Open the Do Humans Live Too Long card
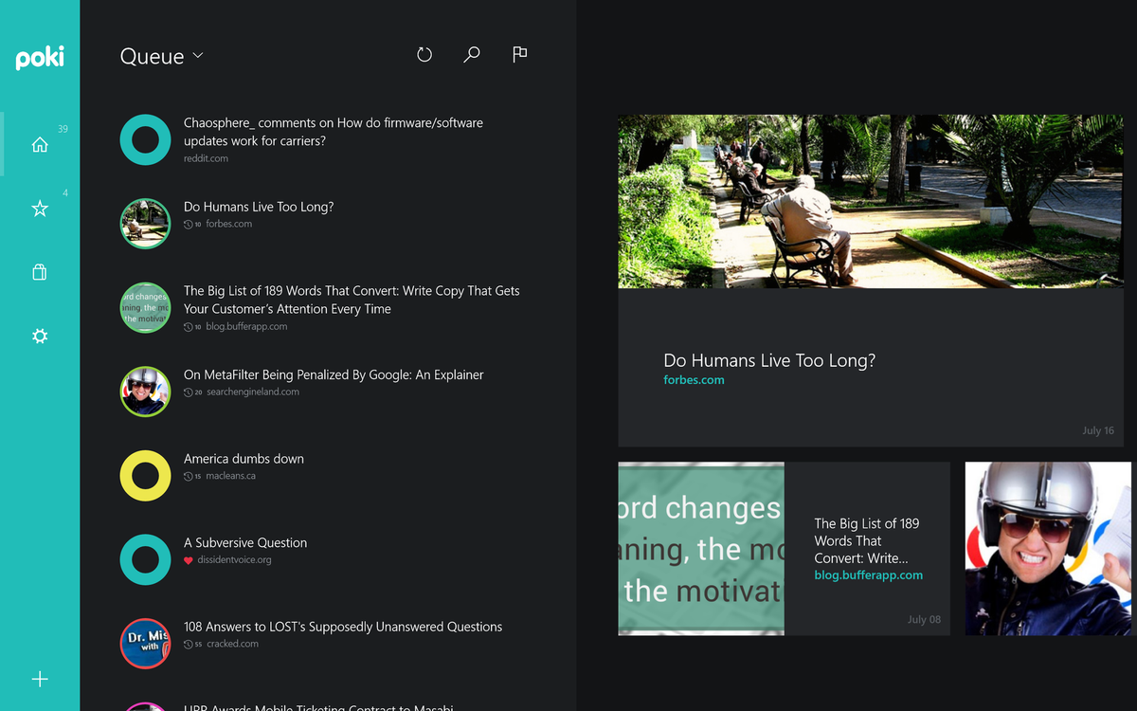The image size is (1137, 711). pyautogui.click(x=769, y=360)
